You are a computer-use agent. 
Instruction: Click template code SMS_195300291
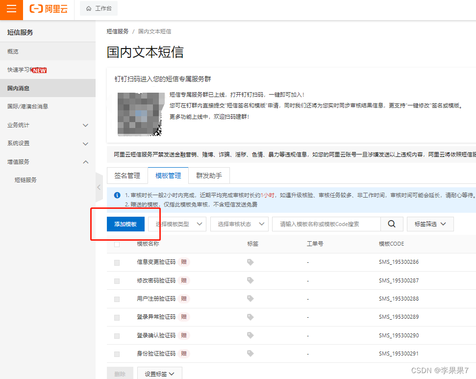coord(399,354)
